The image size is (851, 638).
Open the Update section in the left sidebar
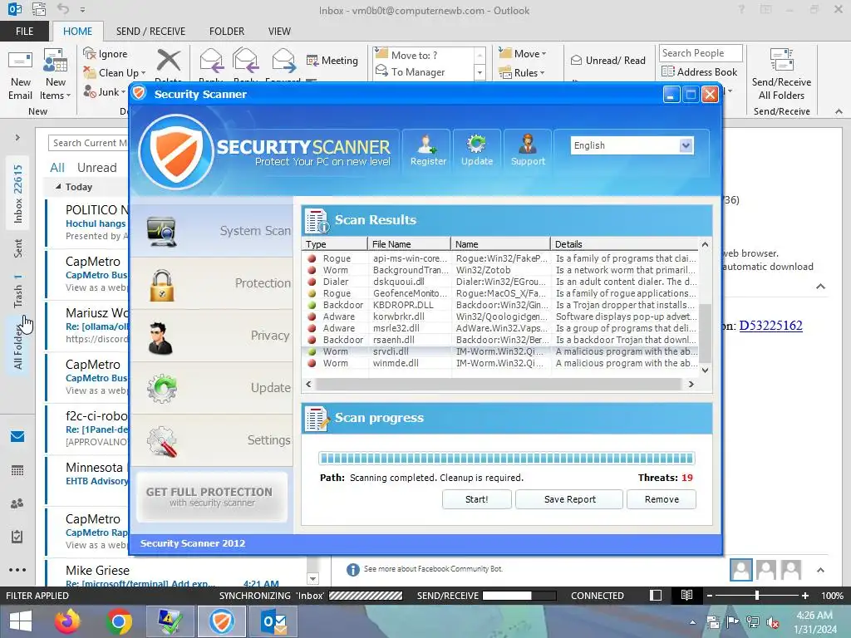(x=212, y=388)
